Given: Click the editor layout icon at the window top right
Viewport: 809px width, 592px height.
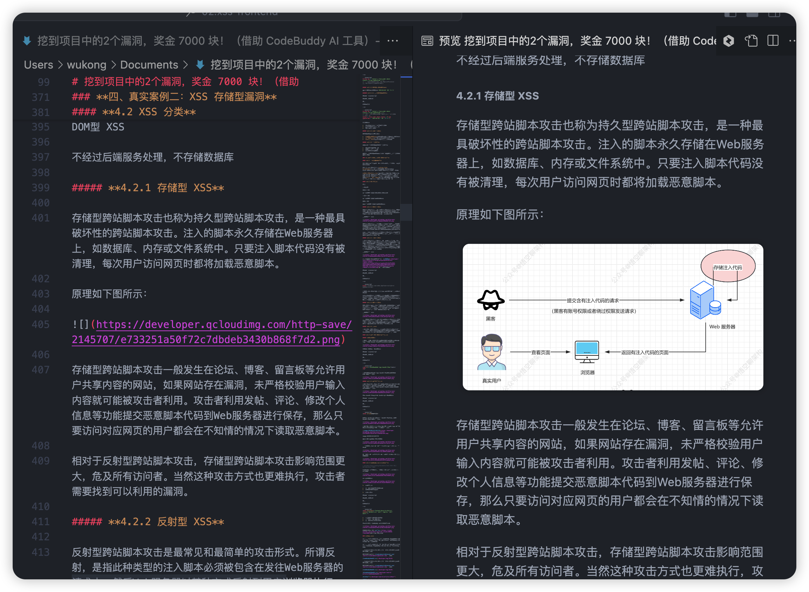Looking at the screenshot, I should (774, 14).
